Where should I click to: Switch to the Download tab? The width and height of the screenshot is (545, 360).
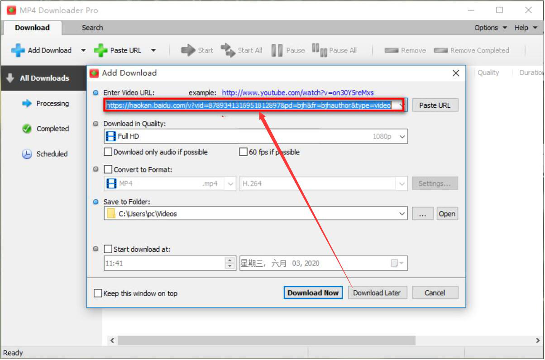(x=32, y=28)
